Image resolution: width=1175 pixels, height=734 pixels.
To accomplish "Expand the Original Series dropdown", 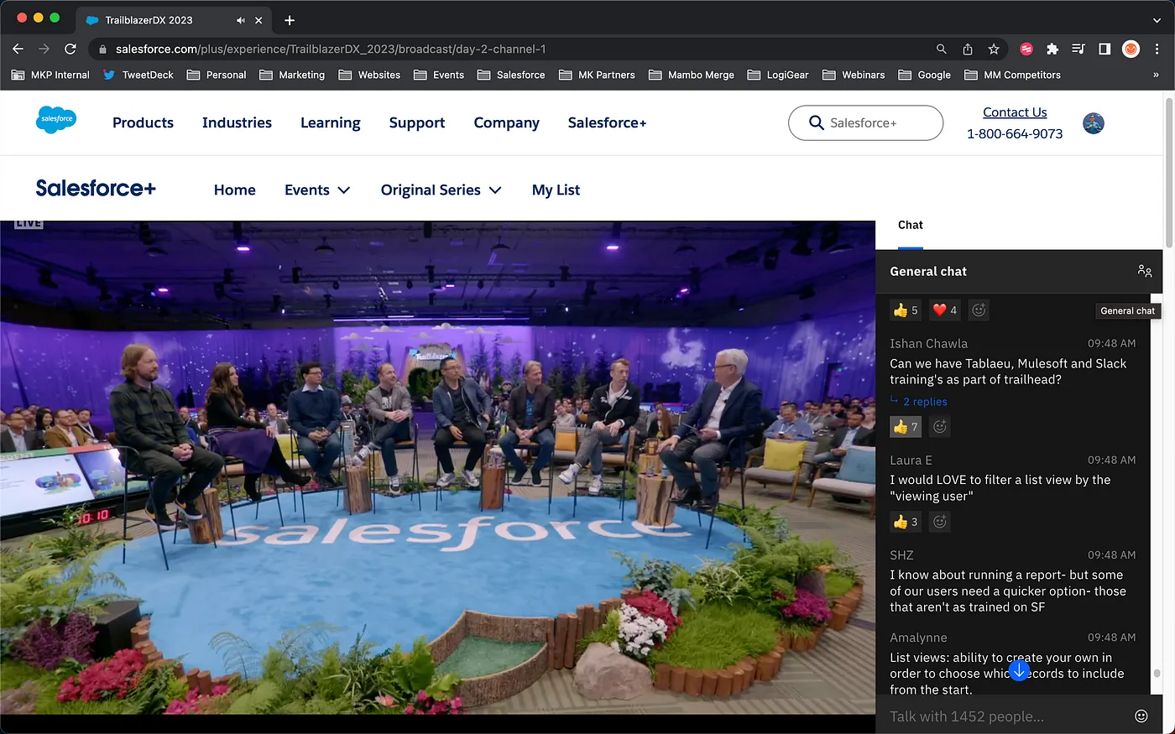I will (441, 190).
